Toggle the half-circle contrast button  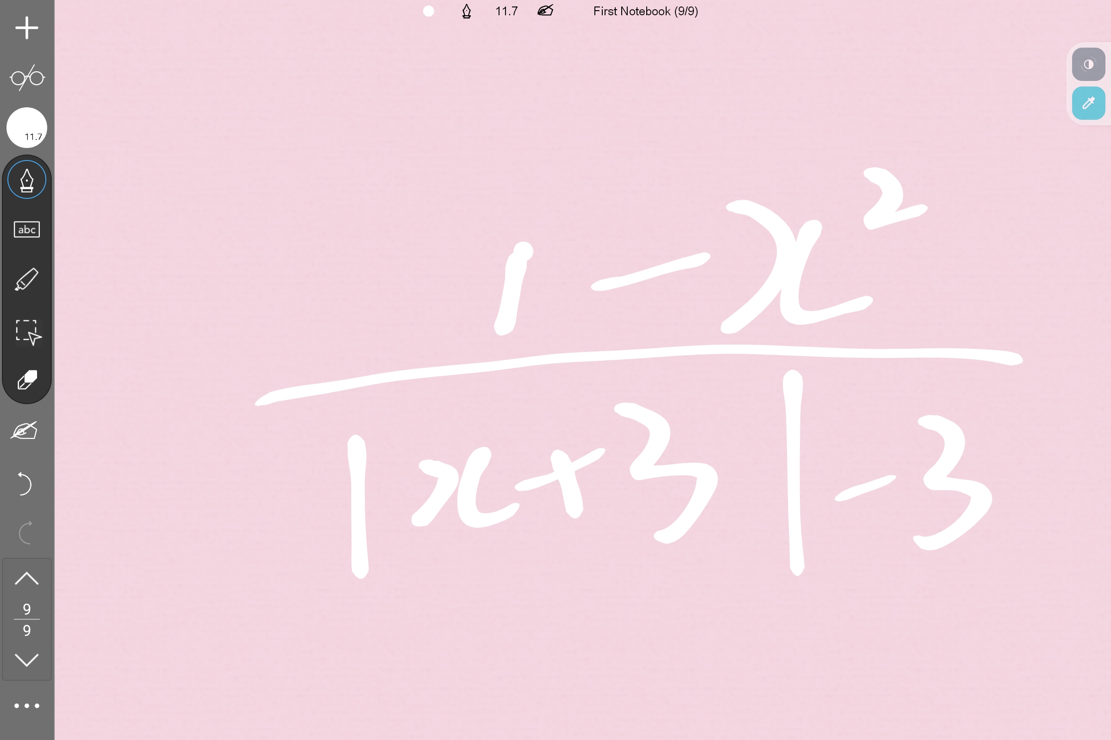tap(1088, 65)
